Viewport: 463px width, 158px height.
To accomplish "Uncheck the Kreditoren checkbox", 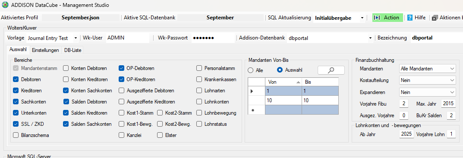I will (x=16, y=91).
